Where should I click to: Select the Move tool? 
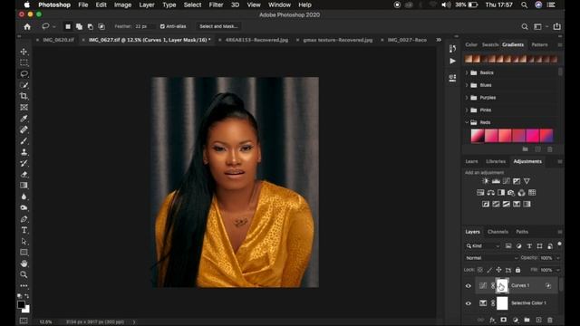[24, 52]
